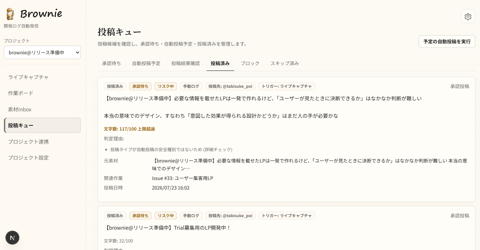Click the 投稿キュー page heading
The image size is (480, 250).
tap(120, 32)
